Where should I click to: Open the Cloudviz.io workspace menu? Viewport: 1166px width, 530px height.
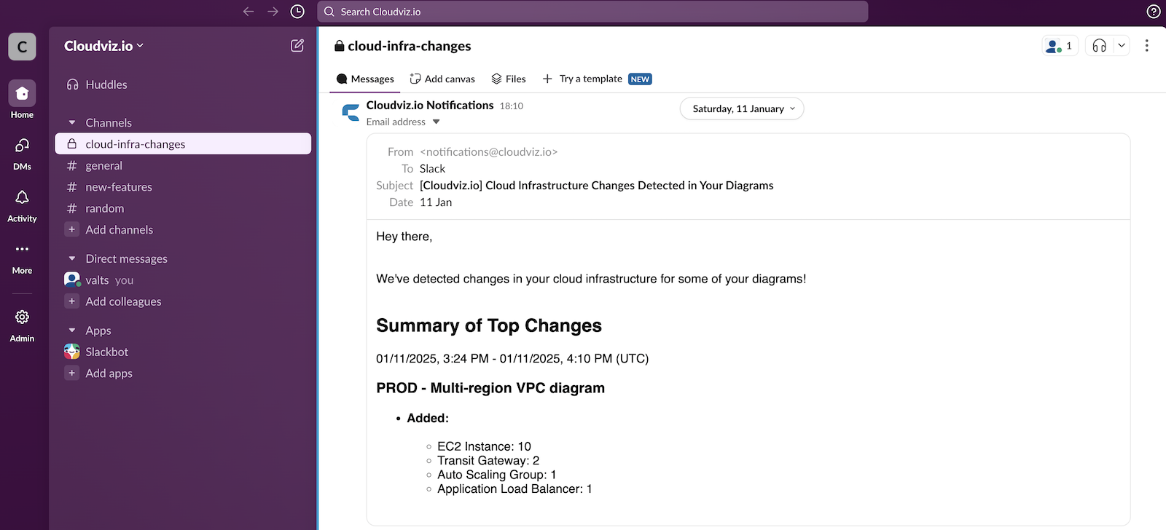[103, 46]
